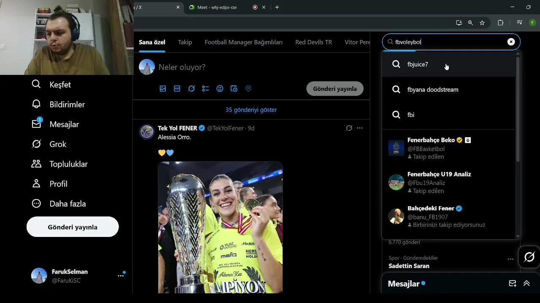Open the Alessia Orro trophy photo
This screenshot has width=540, height=303.
(x=220, y=227)
